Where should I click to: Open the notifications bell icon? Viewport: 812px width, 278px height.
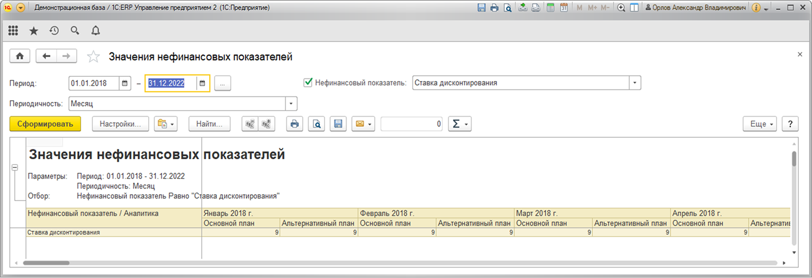96,31
